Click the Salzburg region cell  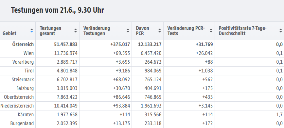pyautogui.click(x=25, y=88)
